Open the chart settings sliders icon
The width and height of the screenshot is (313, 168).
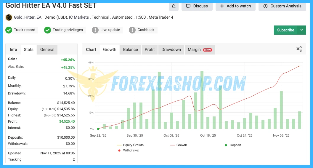[x=299, y=49]
